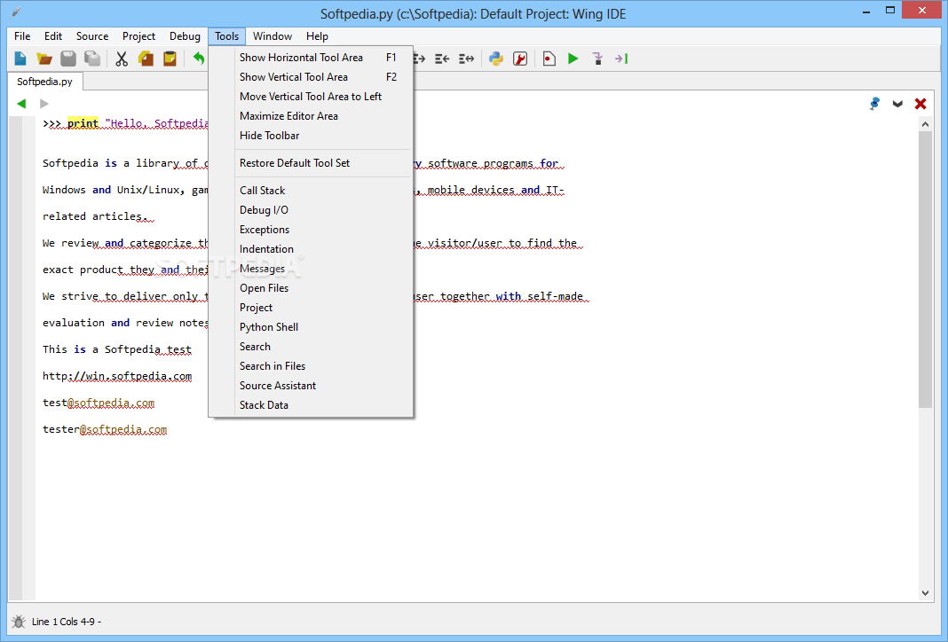Click the Cut scissors icon
This screenshot has width=948, height=642.
pos(122,59)
